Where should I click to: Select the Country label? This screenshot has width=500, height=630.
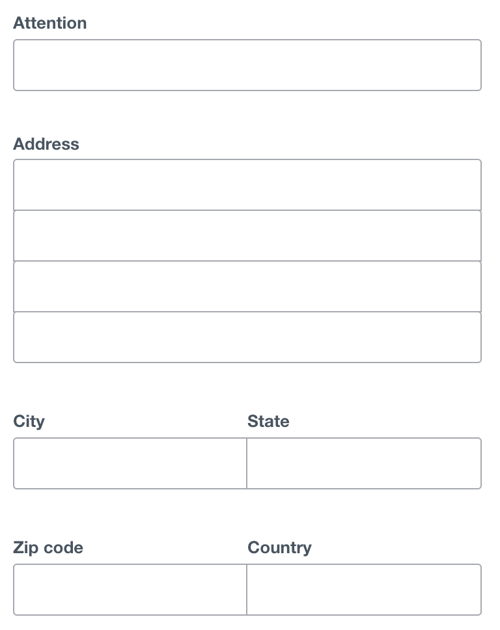coord(279,547)
